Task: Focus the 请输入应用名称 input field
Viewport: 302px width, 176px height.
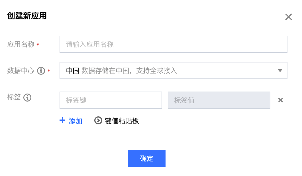Action: click(173, 44)
